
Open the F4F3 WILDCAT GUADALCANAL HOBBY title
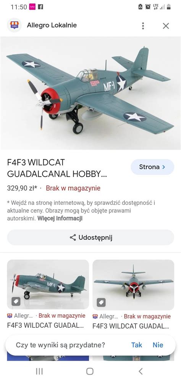pos(57,168)
